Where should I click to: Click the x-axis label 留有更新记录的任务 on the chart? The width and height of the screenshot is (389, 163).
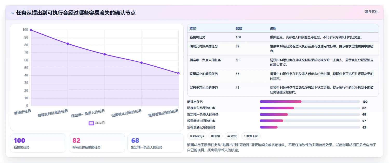(x=164, y=113)
